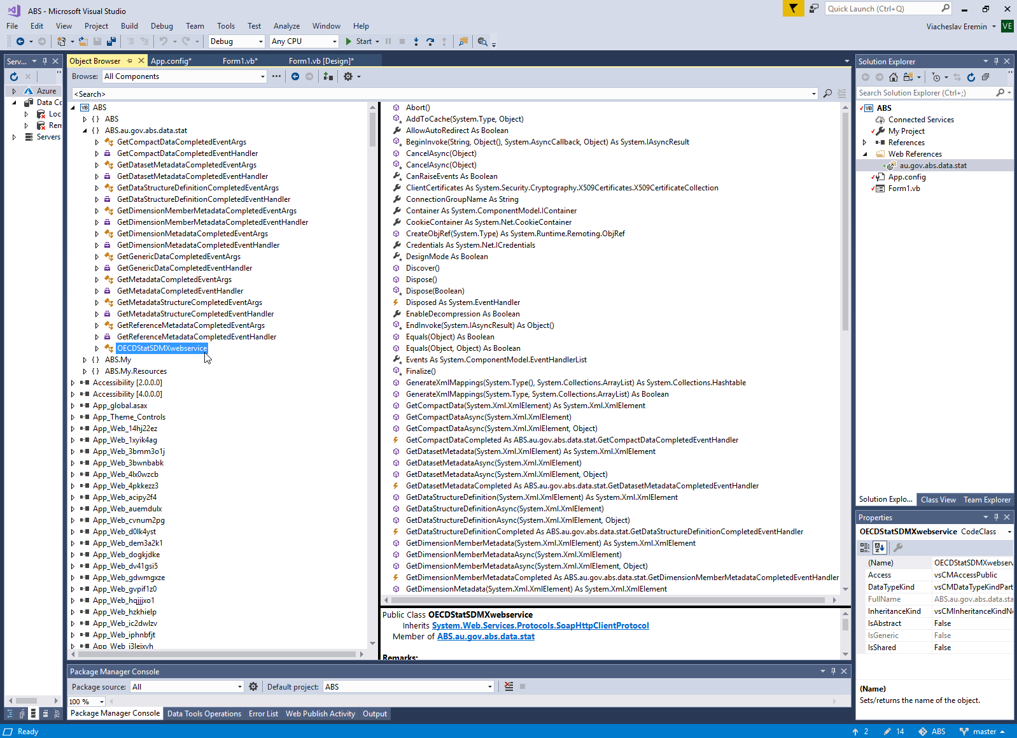Open the ABS.au.gov.abs.data.stat member link
1017x738 pixels.
pyautogui.click(x=486, y=637)
